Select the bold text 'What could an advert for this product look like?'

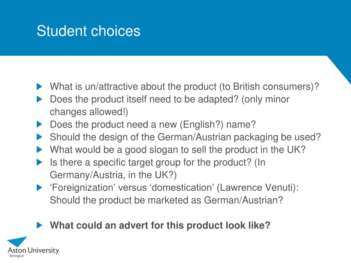tap(160, 225)
